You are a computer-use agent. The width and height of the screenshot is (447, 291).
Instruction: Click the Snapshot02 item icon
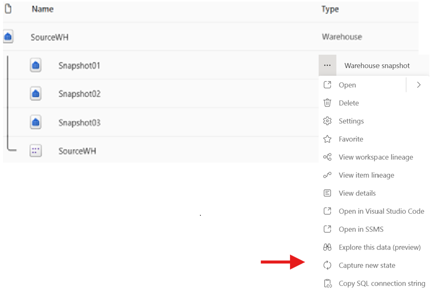point(36,93)
